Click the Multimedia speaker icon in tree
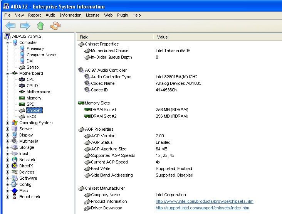The image size is (282, 214). coord(14,141)
